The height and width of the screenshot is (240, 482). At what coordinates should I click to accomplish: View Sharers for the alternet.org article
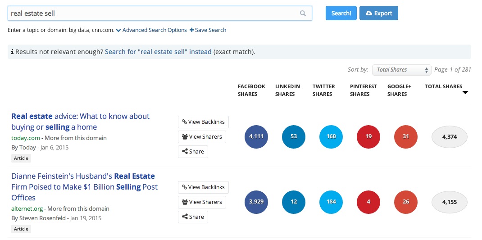[202, 202]
